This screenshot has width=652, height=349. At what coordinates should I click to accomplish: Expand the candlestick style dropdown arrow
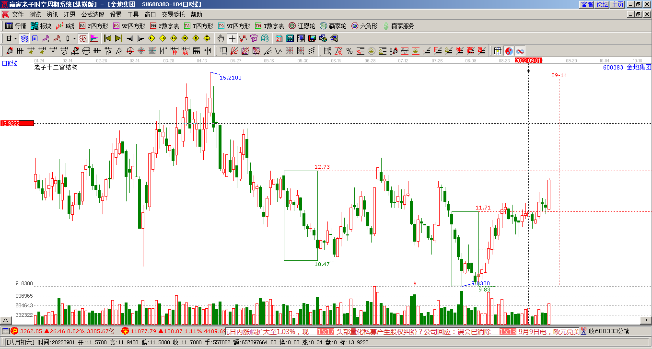[74, 38]
